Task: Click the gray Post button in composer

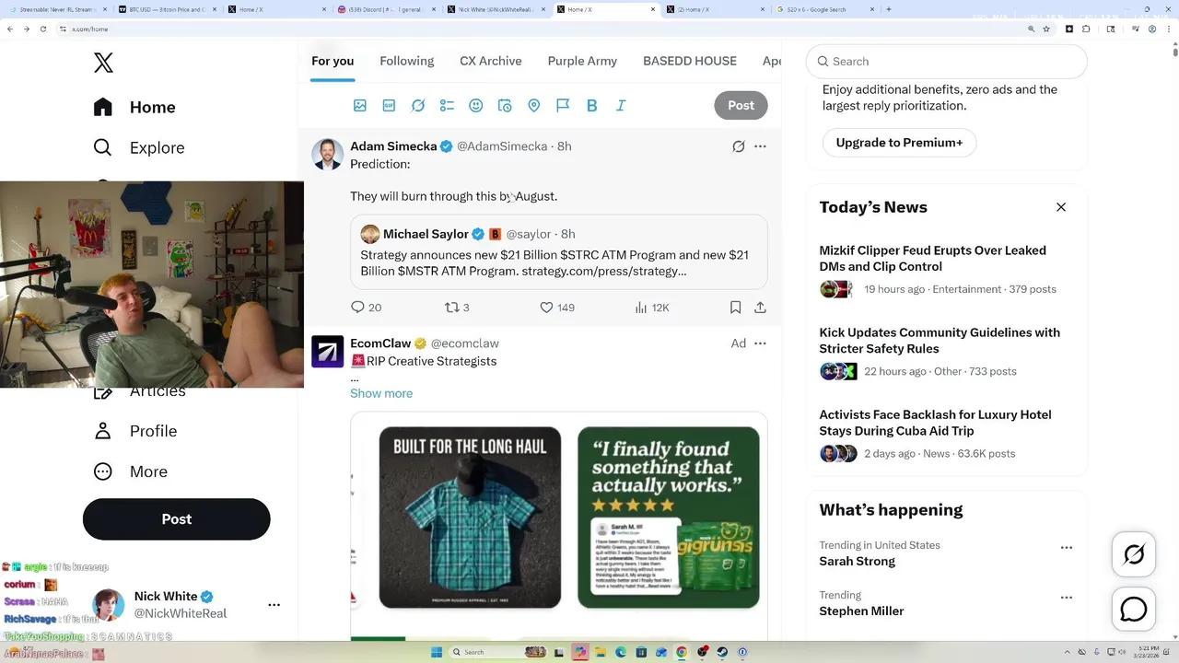Action: (x=741, y=106)
